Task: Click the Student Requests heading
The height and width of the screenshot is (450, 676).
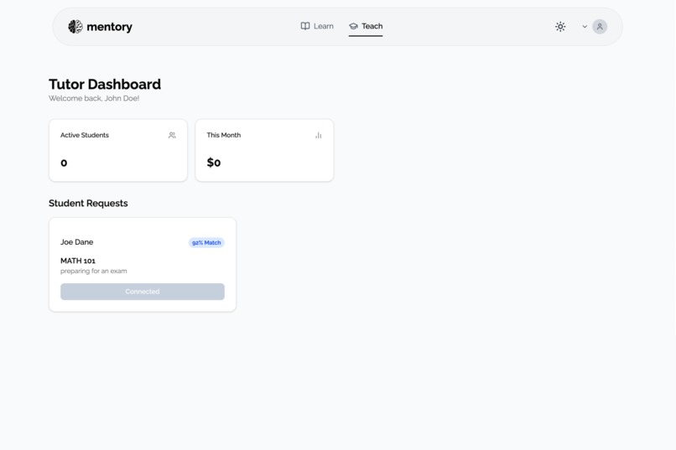Action: 88,204
